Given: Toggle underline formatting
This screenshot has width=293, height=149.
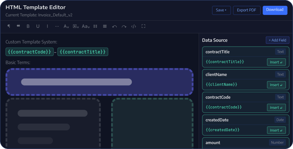Looking at the screenshot, I should pos(38,26).
